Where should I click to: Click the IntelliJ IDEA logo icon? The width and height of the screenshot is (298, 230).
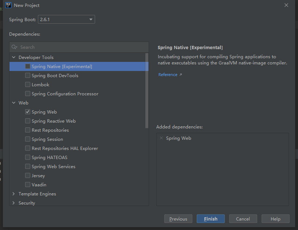pyautogui.click(x=8, y=5)
